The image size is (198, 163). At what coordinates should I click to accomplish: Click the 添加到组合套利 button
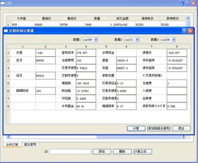tap(159, 128)
